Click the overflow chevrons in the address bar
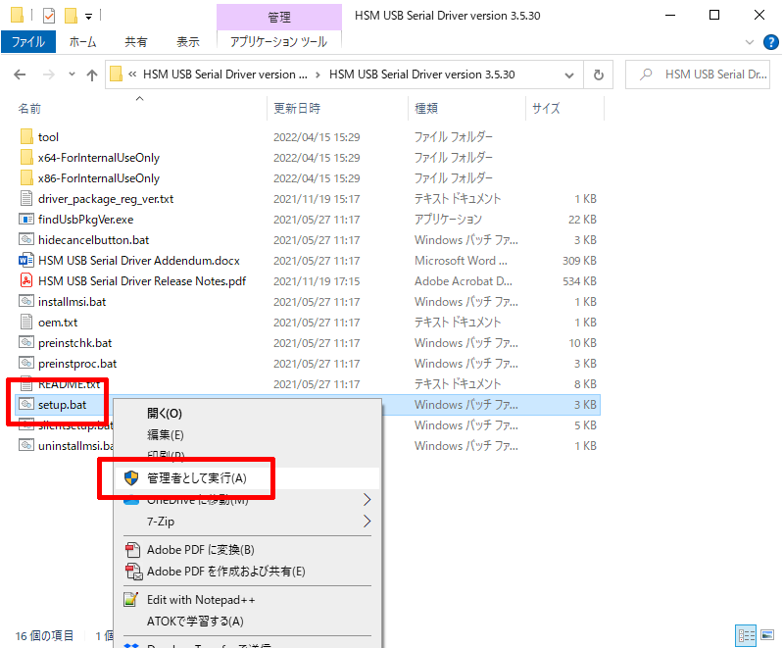 click(x=132, y=75)
